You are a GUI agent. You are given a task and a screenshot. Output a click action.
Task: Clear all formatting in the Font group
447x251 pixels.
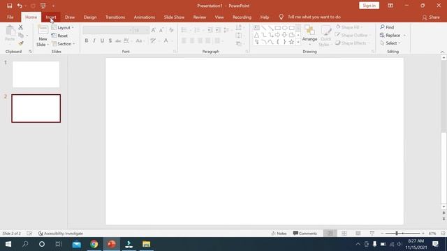point(171,30)
